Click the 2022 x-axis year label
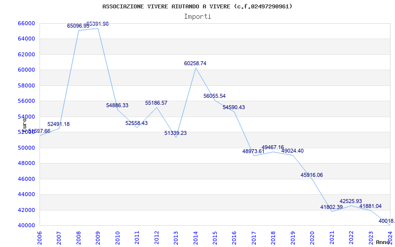This screenshot has width=395, height=247. coord(351,237)
